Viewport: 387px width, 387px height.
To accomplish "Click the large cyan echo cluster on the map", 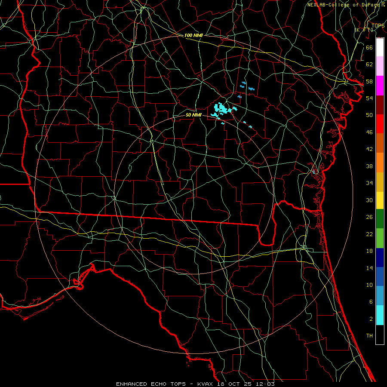I will [x=221, y=109].
